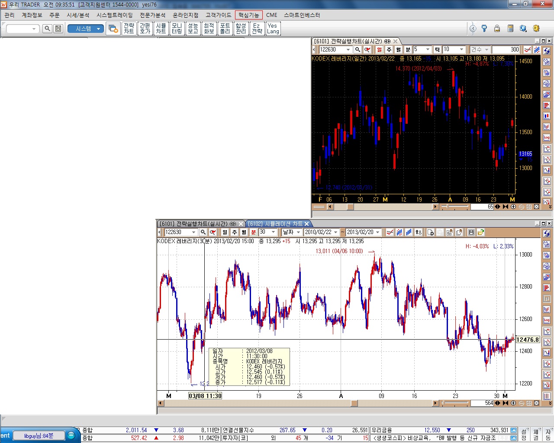Image resolution: width=554 pixels, height=443 pixels.
Task: Click the Yes Lang toolbar button
Action: pyautogui.click(x=273, y=29)
